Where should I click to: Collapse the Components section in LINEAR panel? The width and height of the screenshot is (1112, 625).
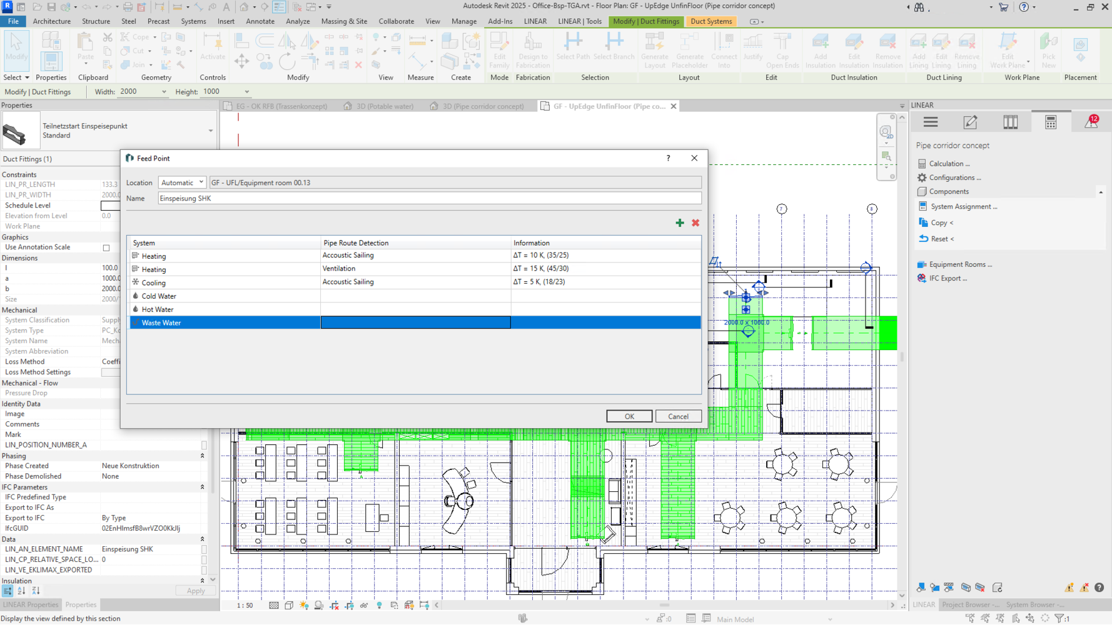(x=1101, y=192)
